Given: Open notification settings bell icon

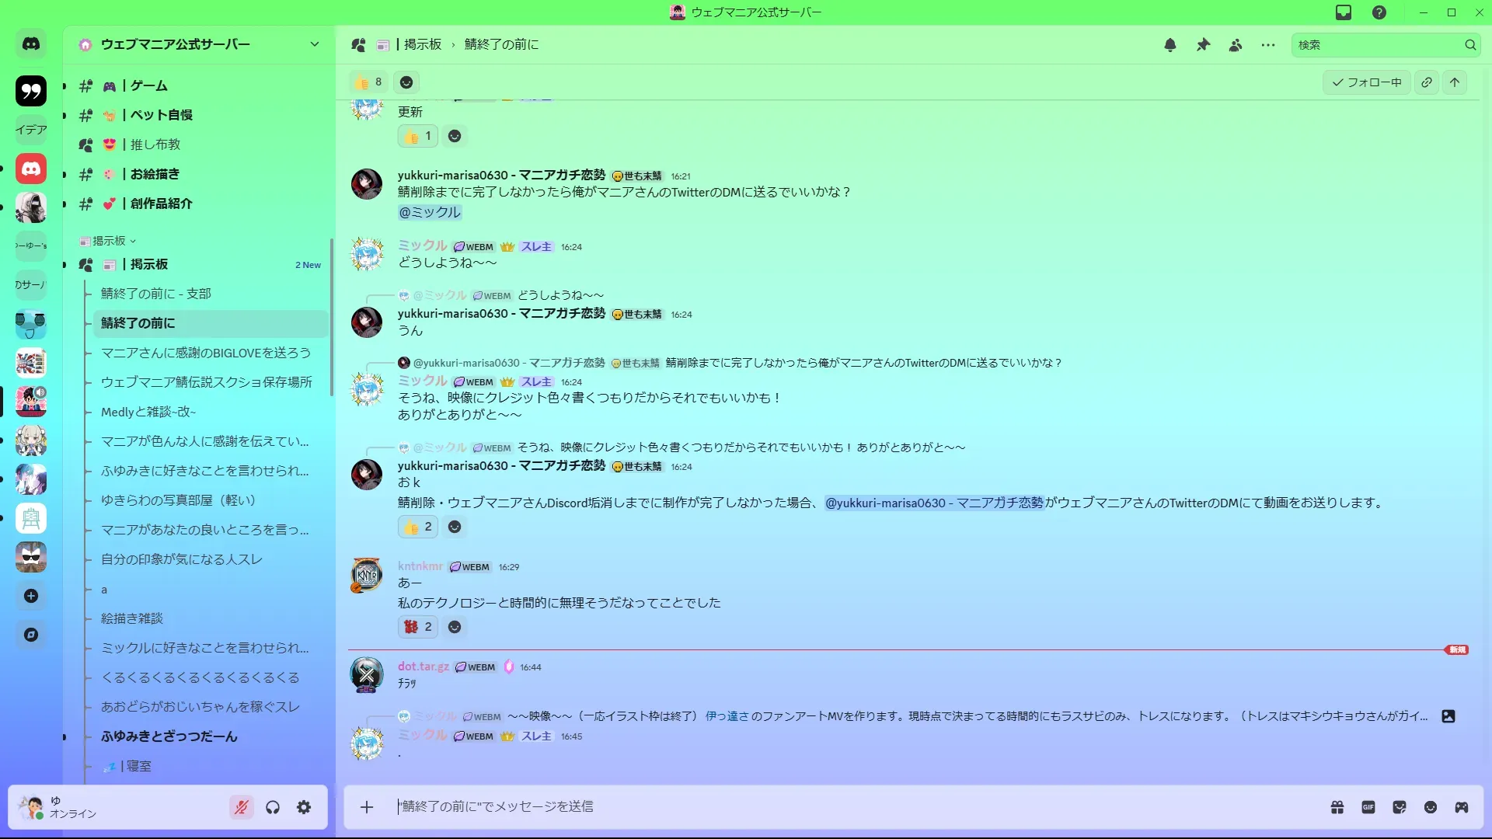Looking at the screenshot, I should click(x=1170, y=45).
